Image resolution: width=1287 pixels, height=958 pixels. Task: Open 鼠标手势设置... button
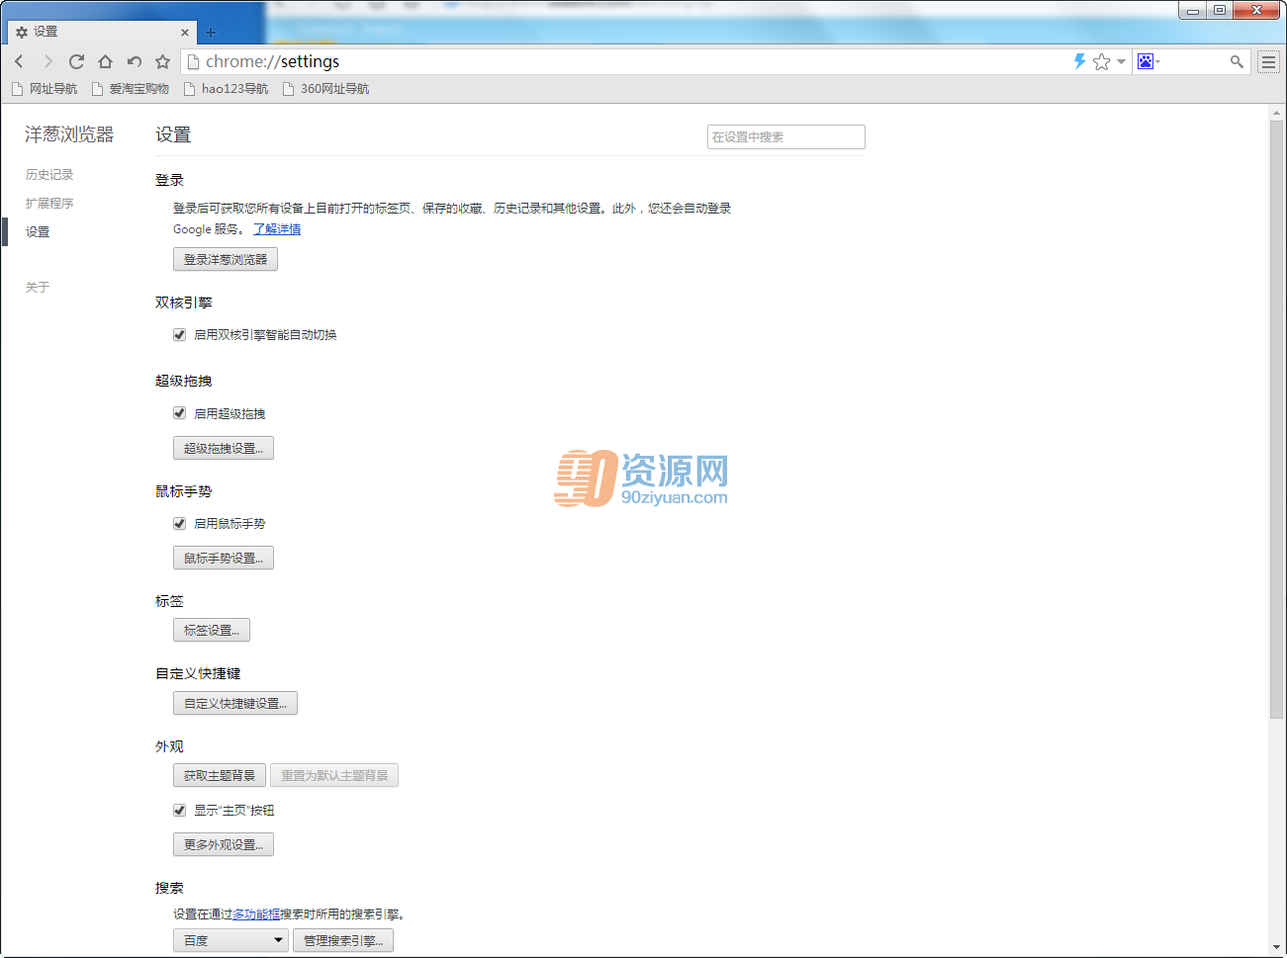click(224, 558)
